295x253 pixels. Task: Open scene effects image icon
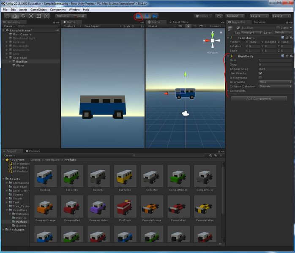(201, 26)
